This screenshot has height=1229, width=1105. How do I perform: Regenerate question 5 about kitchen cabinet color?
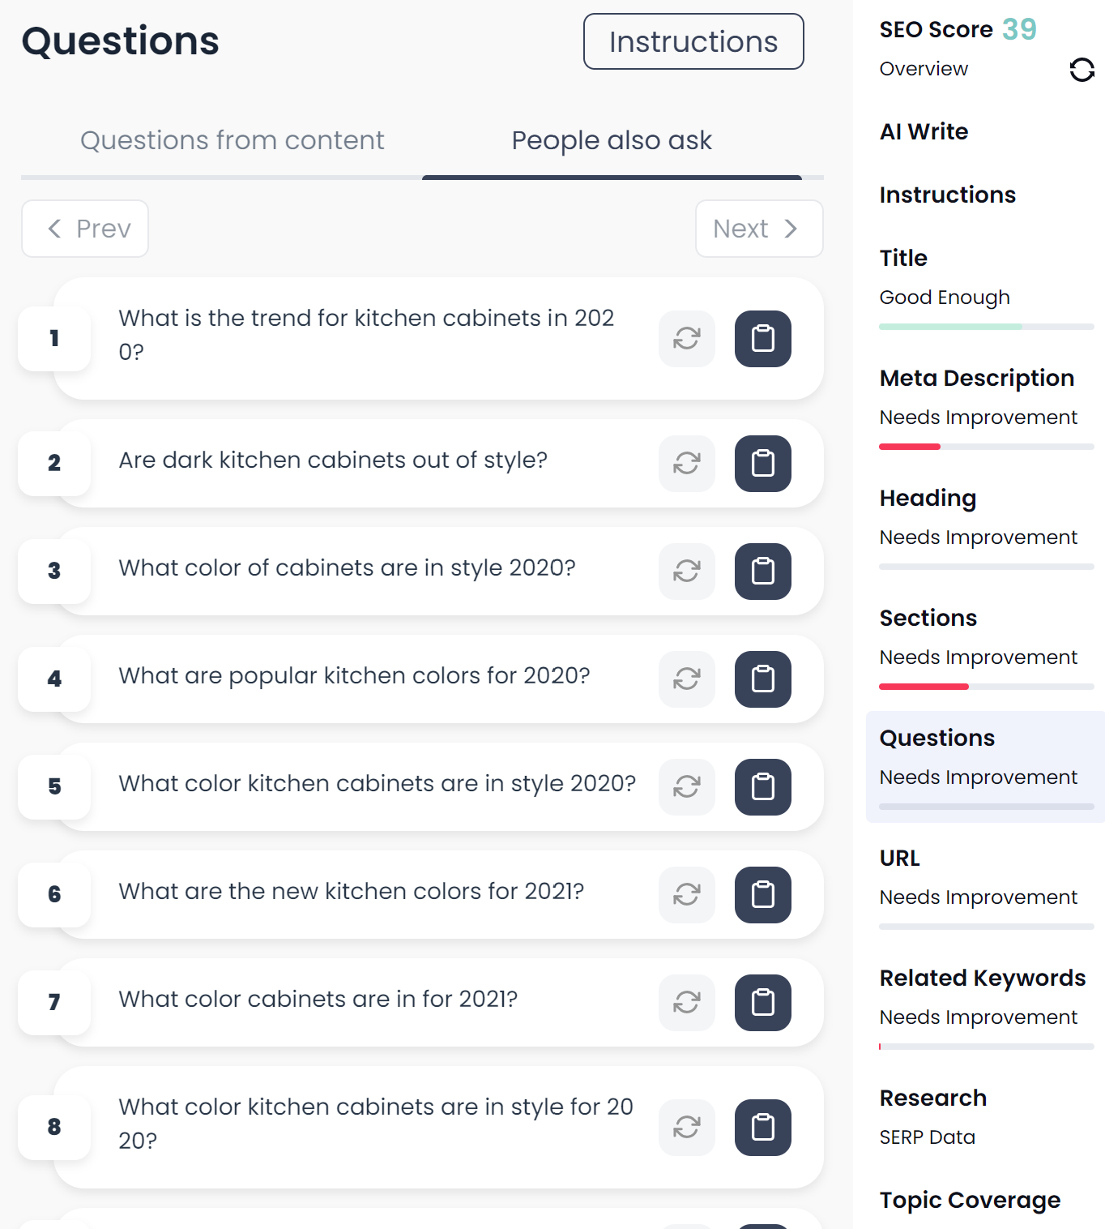click(686, 787)
